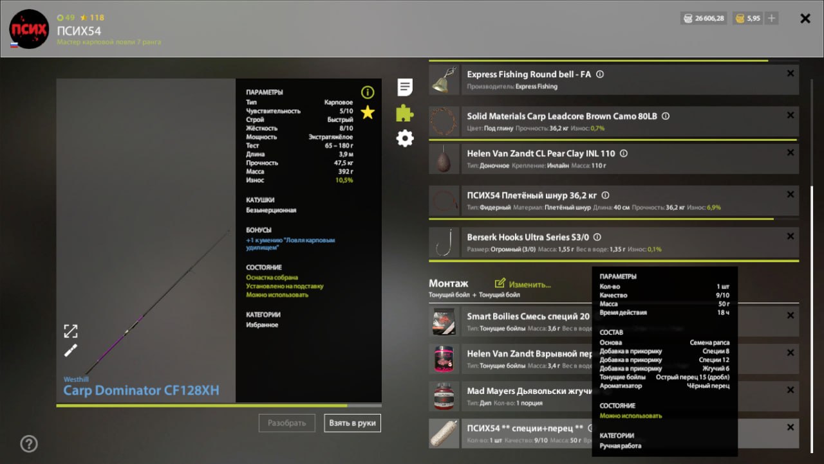Info icon next to CL Pear Clay INL 110
Image resolution: width=824 pixels, height=464 pixels.
coord(623,154)
